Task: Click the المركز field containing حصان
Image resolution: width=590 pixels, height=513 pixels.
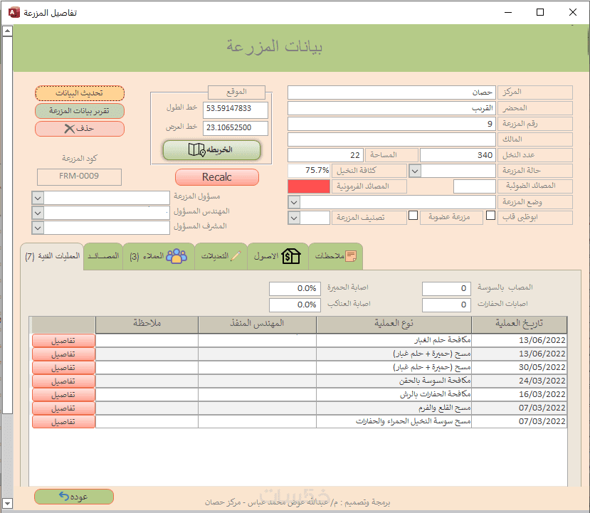Action: (391, 92)
